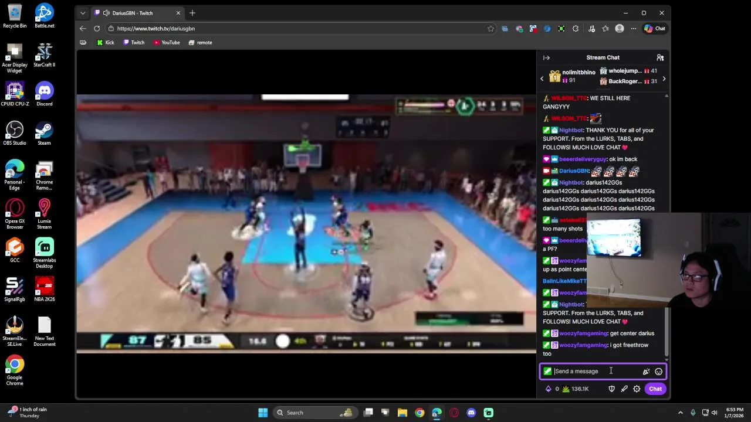Send message with purple Chat button
The height and width of the screenshot is (422, 751).
pyautogui.click(x=655, y=389)
